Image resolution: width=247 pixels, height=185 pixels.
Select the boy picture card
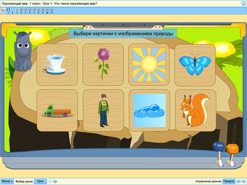click(103, 110)
